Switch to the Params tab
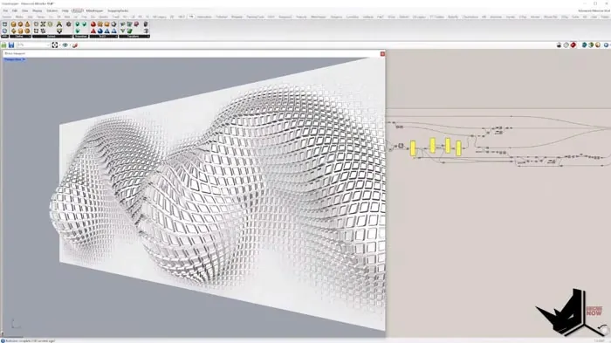This screenshot has width=611, height=343. pyautogui.click(x=7, y=17)
